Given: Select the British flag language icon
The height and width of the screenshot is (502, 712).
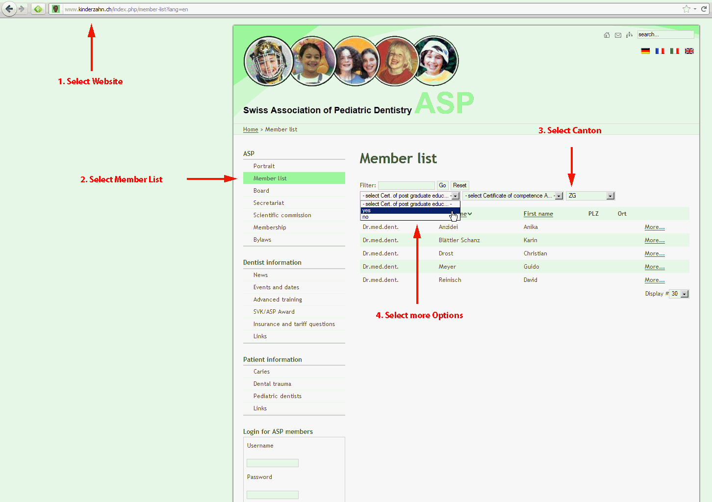Looking at the screenshot, I should tap(689, 51).
